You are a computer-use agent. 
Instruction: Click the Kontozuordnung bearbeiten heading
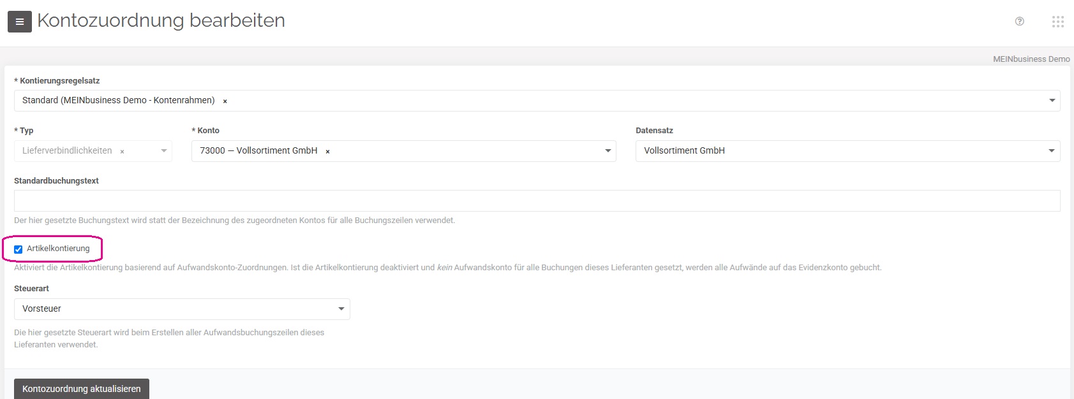161,20
